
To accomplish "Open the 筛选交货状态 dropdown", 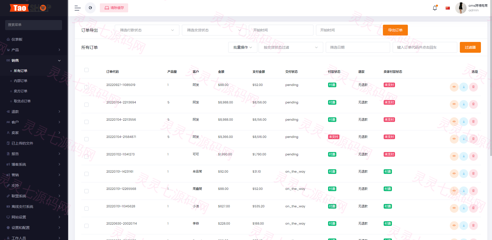I will (214, 30).
